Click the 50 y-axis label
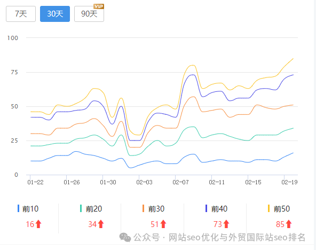Image resolution: width=316 pixels, height=250 pixels. [14, 106]
